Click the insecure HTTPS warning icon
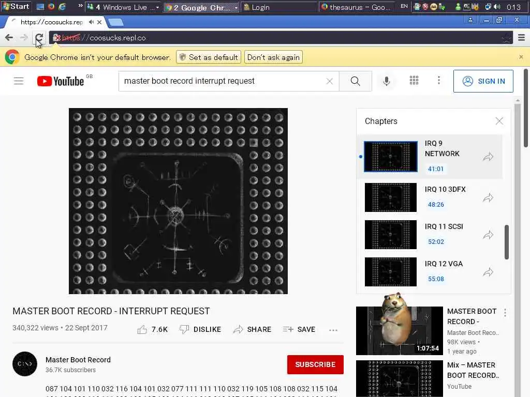 pos(57,38)
